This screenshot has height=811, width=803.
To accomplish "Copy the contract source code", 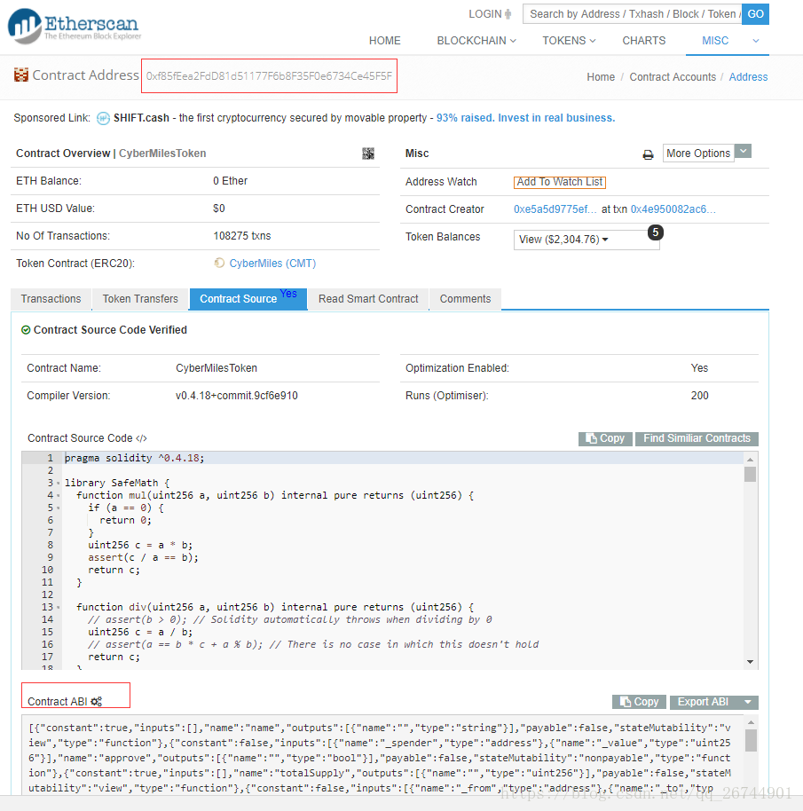I will pos(604,438).
